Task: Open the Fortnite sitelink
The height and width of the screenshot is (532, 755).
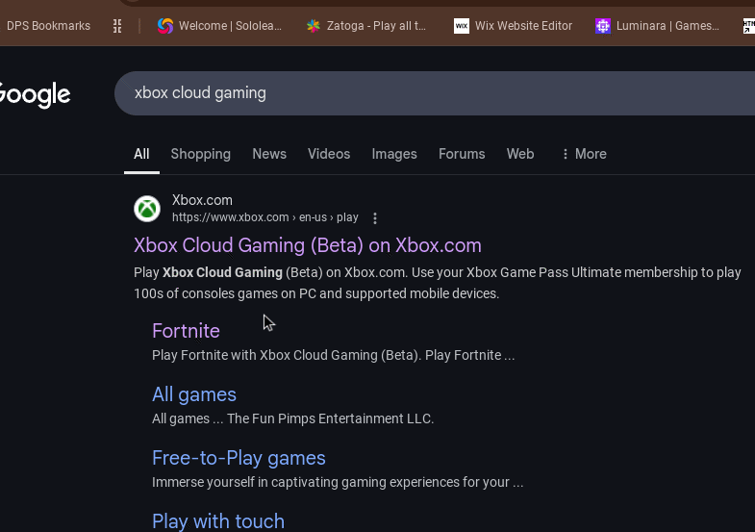Action: 186,331
